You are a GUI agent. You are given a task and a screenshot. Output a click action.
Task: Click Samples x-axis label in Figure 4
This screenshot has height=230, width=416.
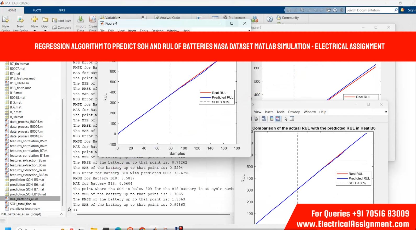coord(177,154)
